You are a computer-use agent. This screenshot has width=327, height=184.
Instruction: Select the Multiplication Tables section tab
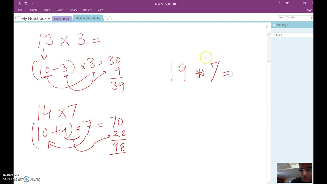coord(88,18)
